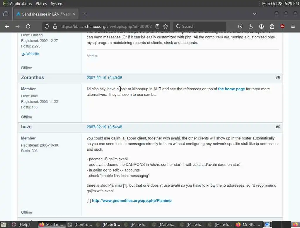Switch to the [Contro... taskbar window

tap(80, 224)
